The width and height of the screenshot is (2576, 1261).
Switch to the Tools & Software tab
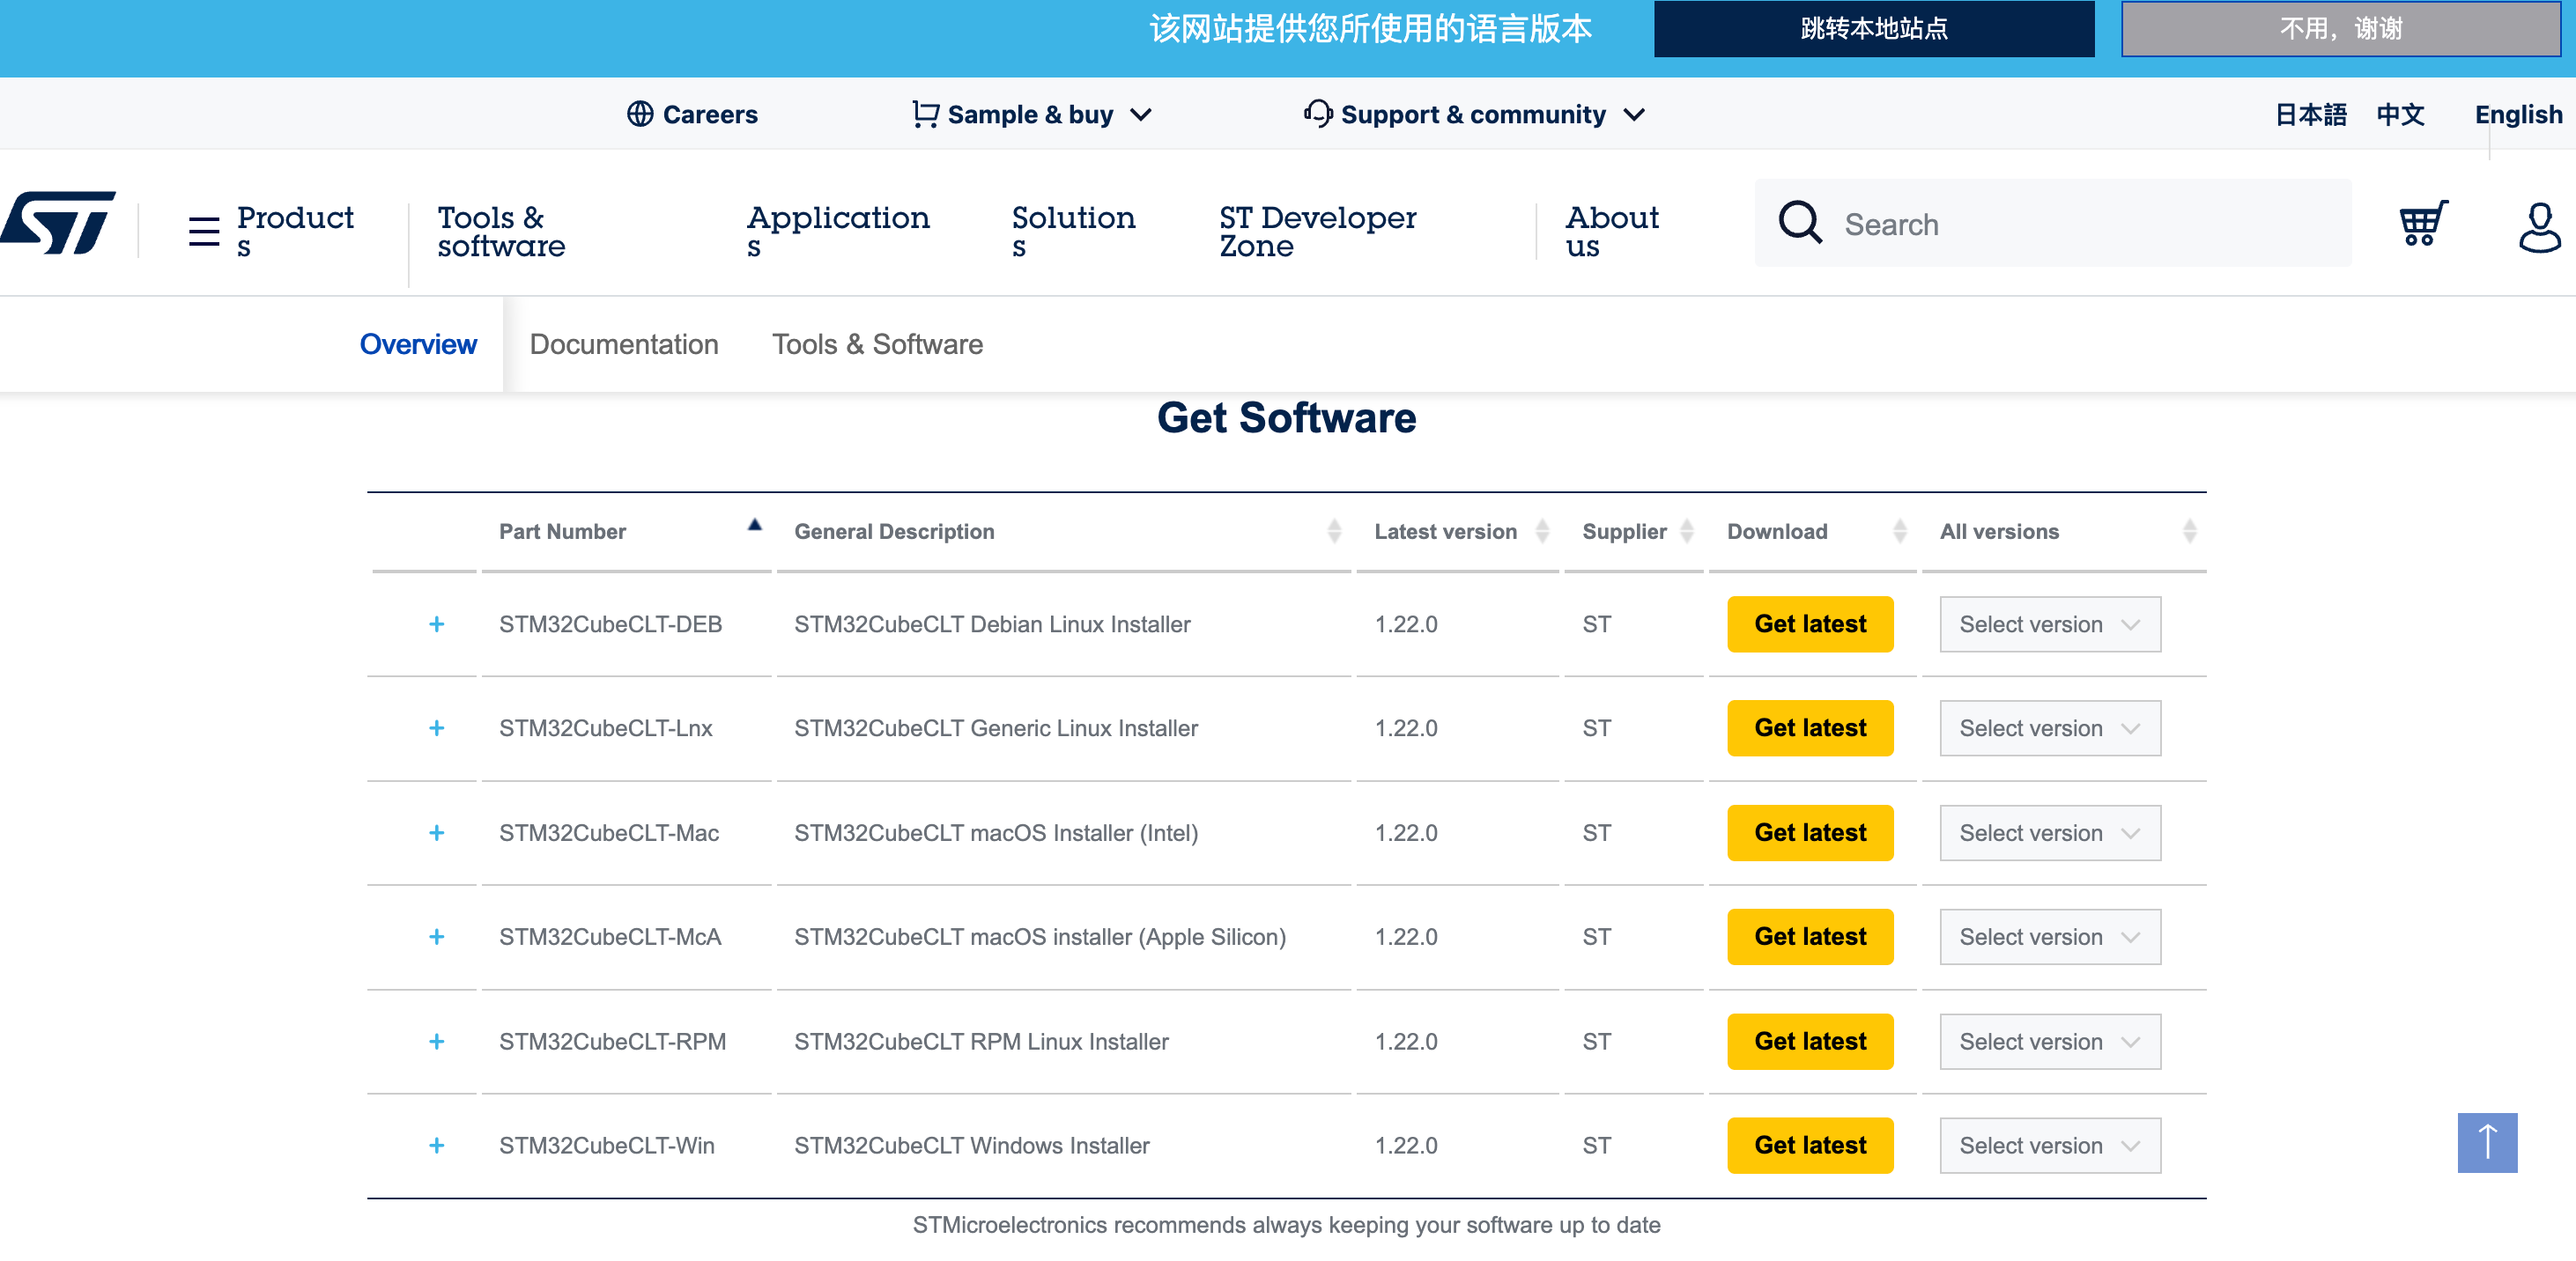click(x=877, y=343)
